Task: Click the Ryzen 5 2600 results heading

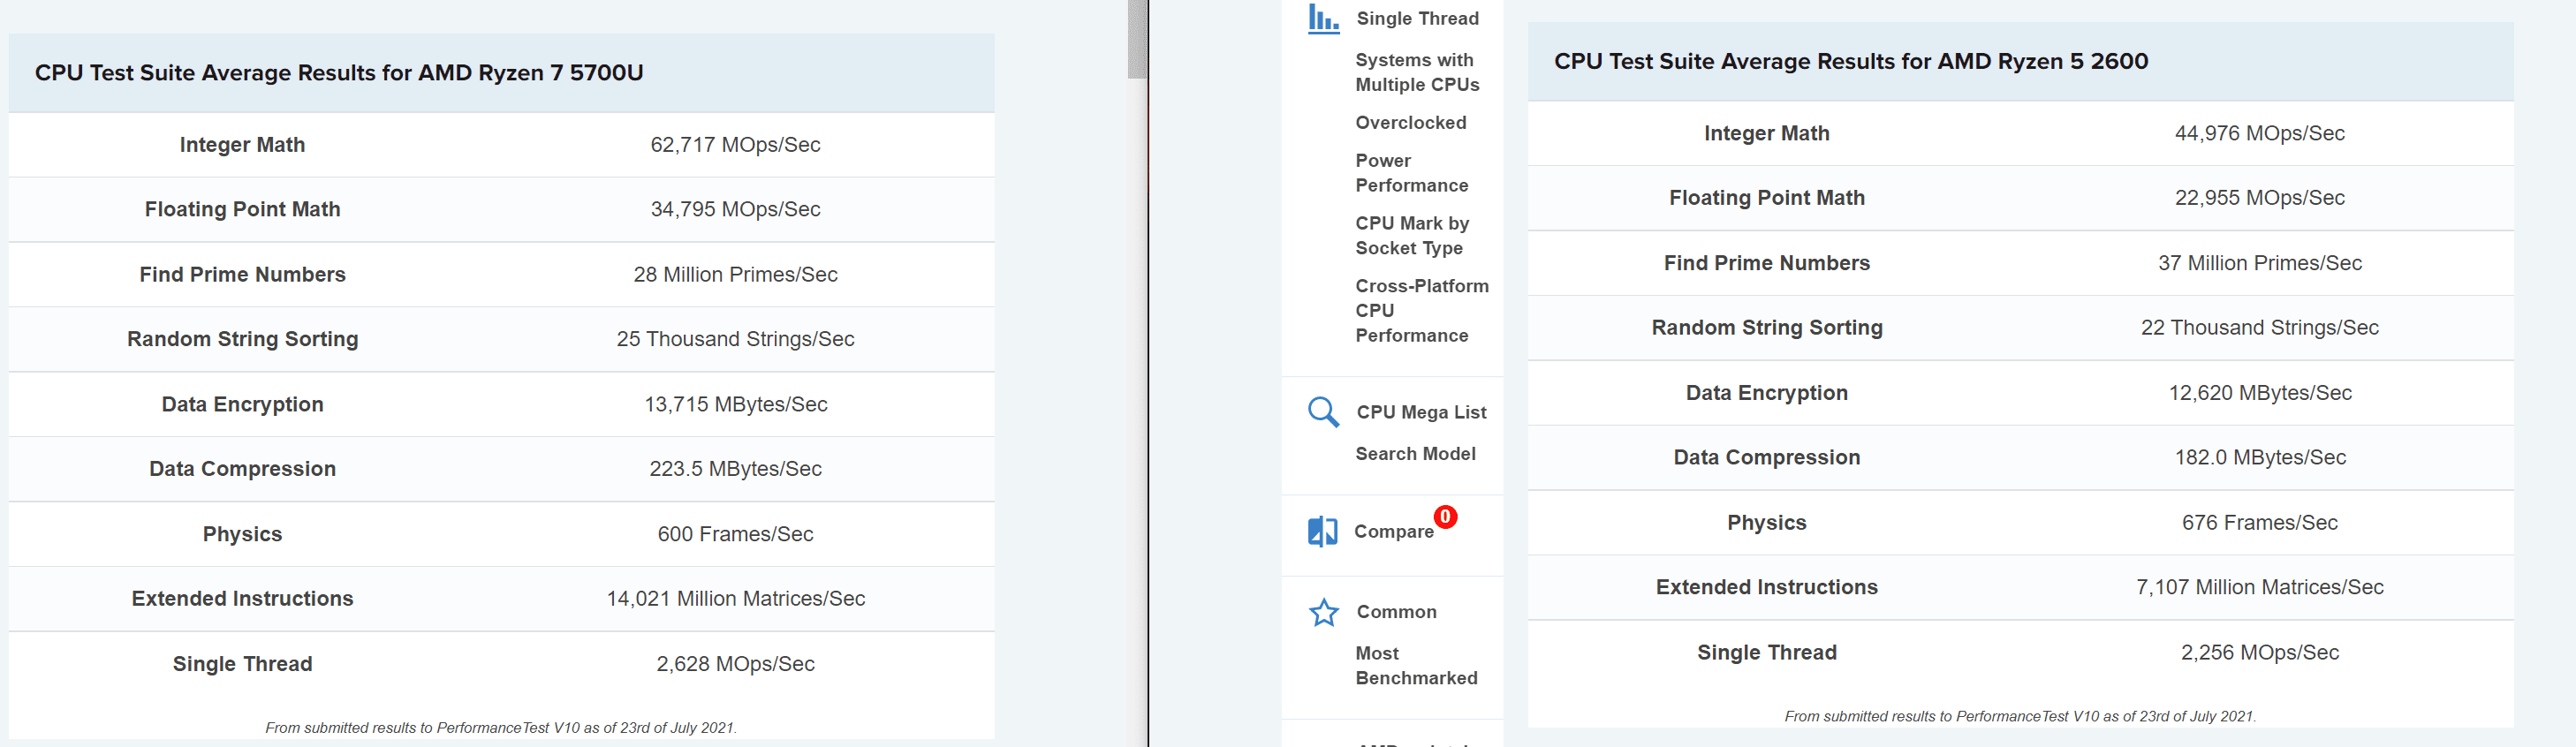Action: pyautogui.click(x=1851, y=62)
